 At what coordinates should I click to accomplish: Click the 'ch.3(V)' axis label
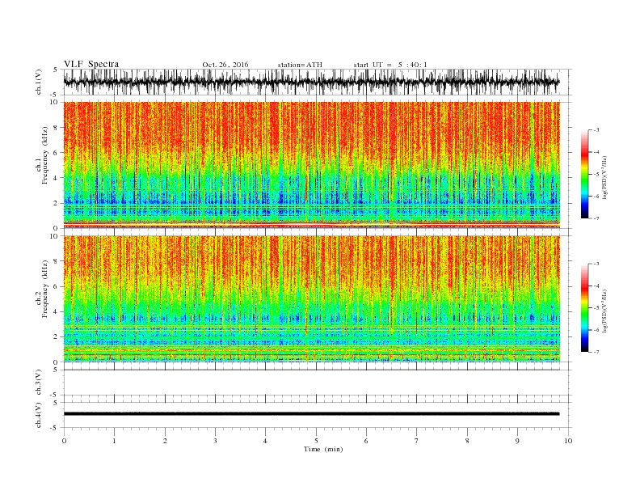(x=39, y=383)
